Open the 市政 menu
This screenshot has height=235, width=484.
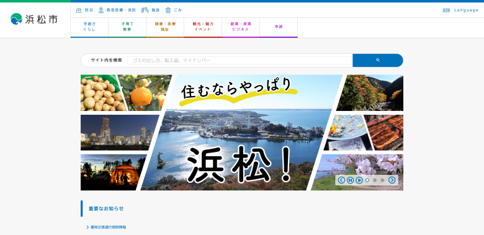279,27
